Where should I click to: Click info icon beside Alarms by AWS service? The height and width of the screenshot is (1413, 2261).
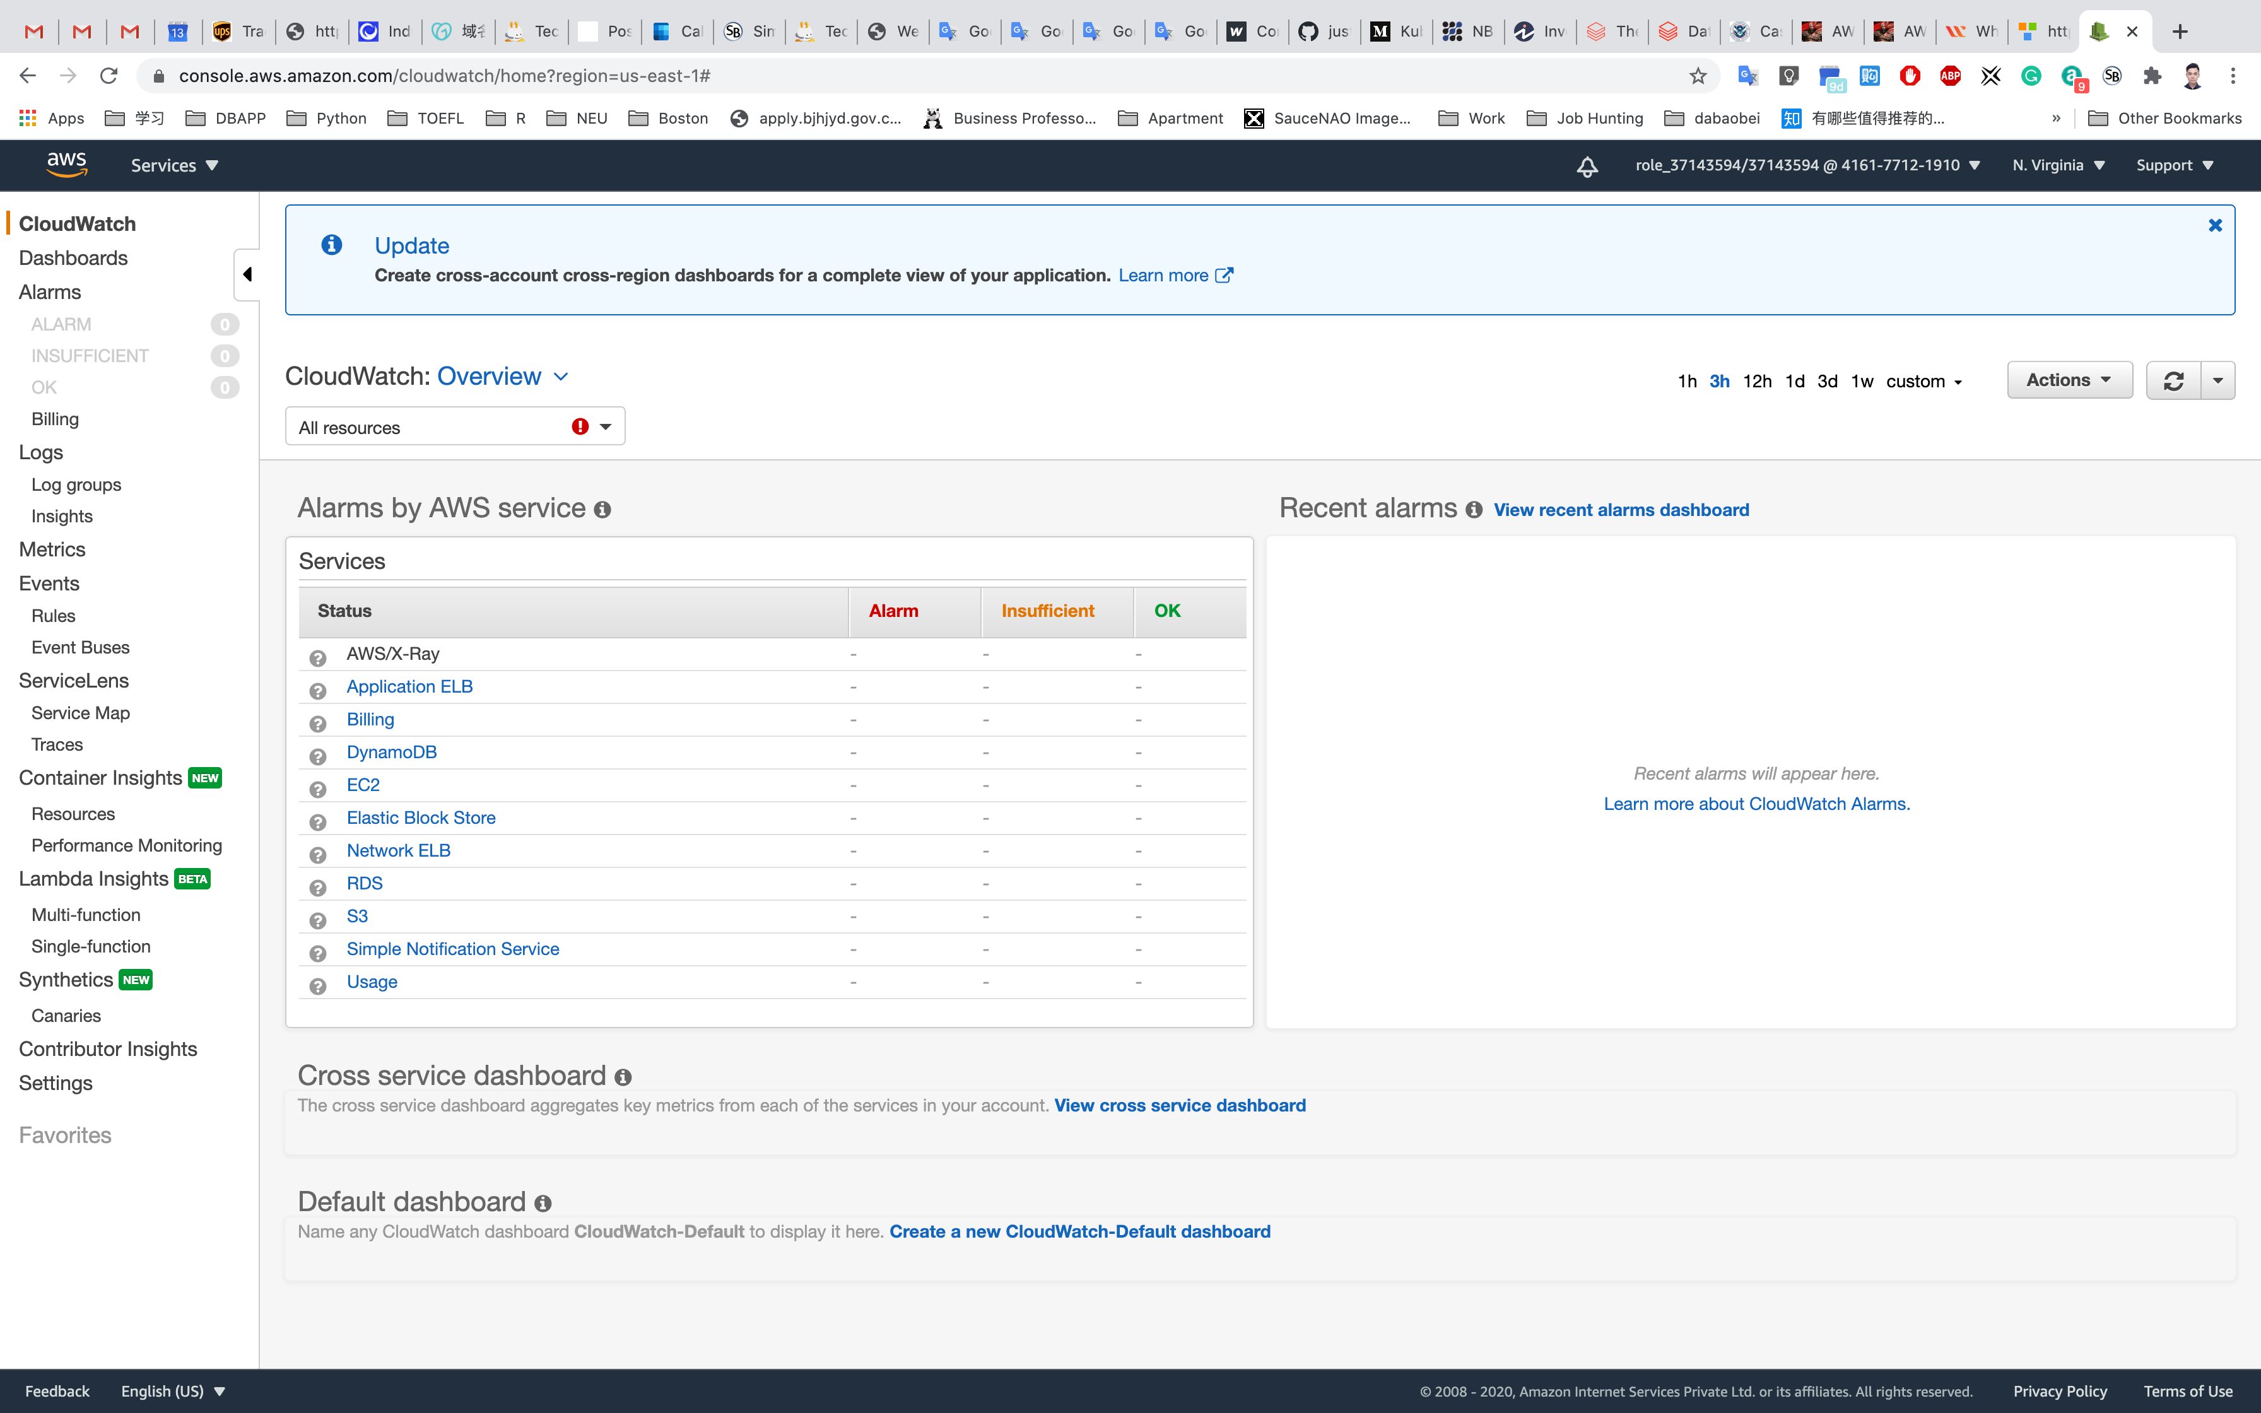[602, 509]
